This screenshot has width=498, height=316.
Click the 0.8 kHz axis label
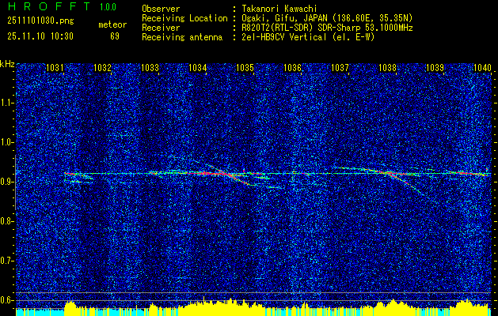tap(6, 221)
